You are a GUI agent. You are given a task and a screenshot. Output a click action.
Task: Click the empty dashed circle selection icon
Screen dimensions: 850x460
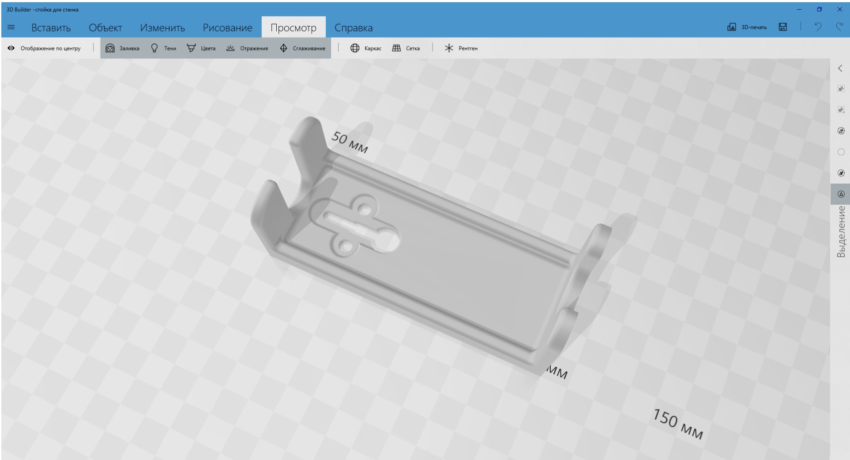pyautogui.click(x=841, y=152)
